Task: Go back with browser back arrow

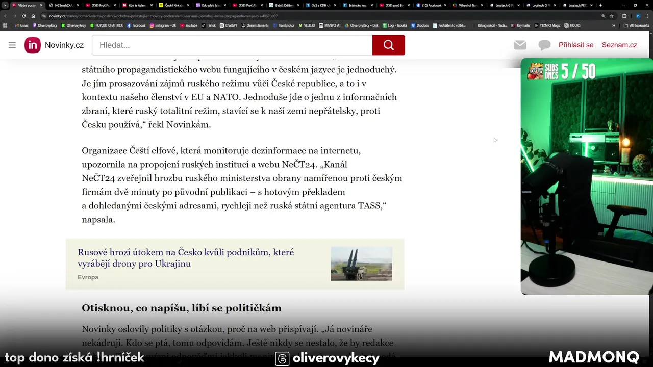Action: point(5,16)
